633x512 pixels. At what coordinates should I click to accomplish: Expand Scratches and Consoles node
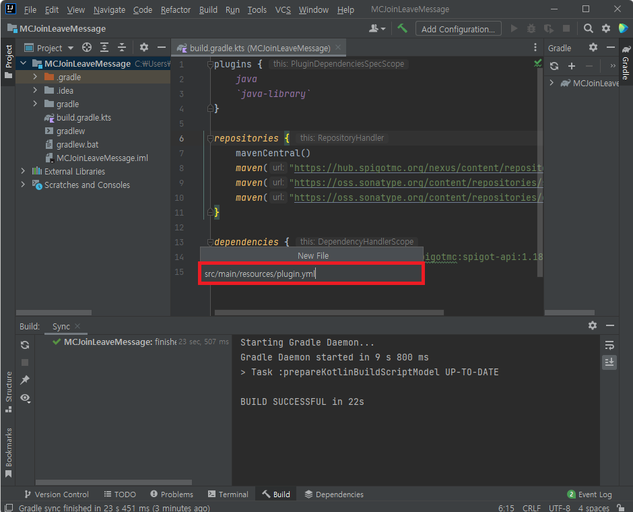pos(23,185)
